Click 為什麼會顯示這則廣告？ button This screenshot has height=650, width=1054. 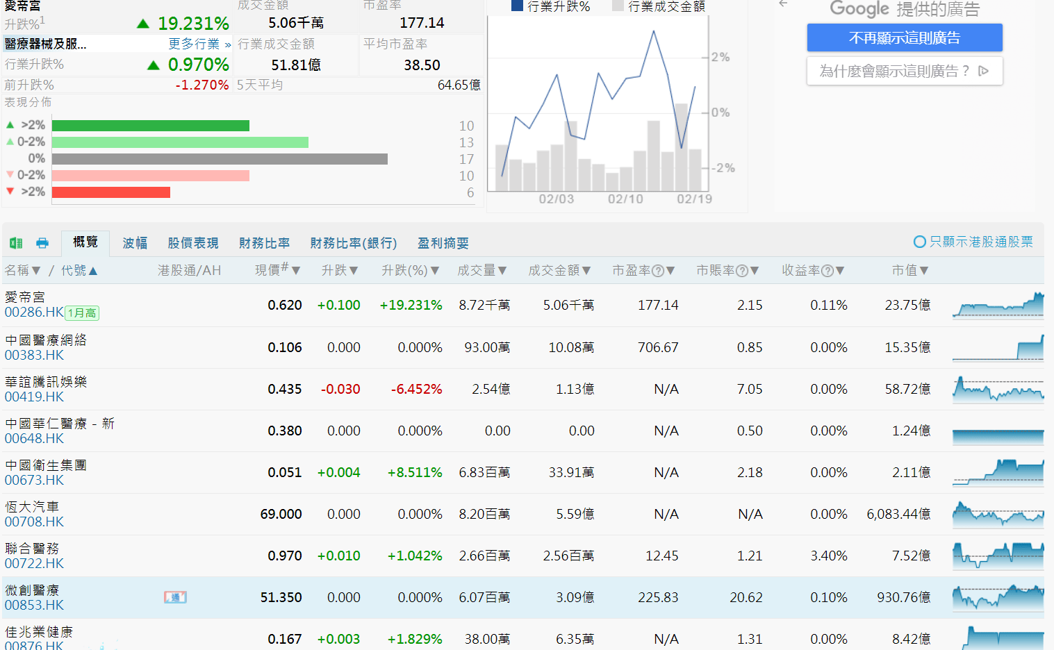(905, 71)
